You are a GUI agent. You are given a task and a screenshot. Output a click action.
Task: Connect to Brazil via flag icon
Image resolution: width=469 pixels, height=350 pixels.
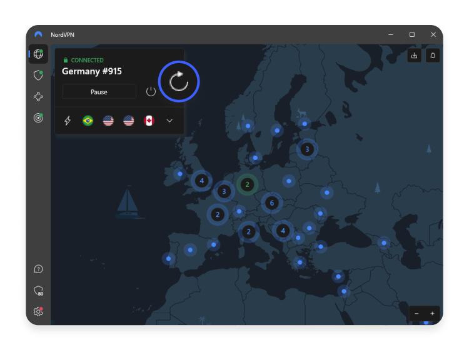88,121
